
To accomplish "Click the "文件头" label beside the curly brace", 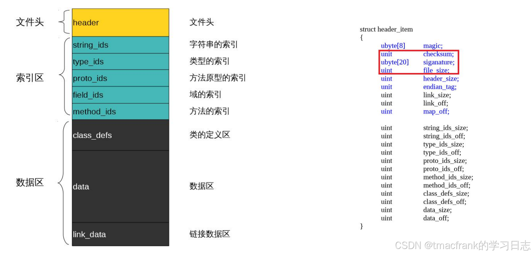I will tap(30, 22).
